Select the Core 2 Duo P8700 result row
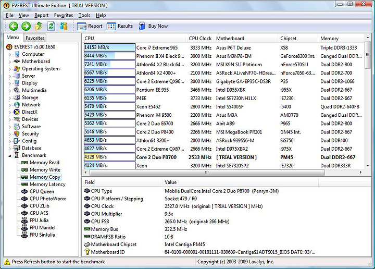The width and height of the screenshot is (375, 269). pyautogui.click(x=223, y=157)
